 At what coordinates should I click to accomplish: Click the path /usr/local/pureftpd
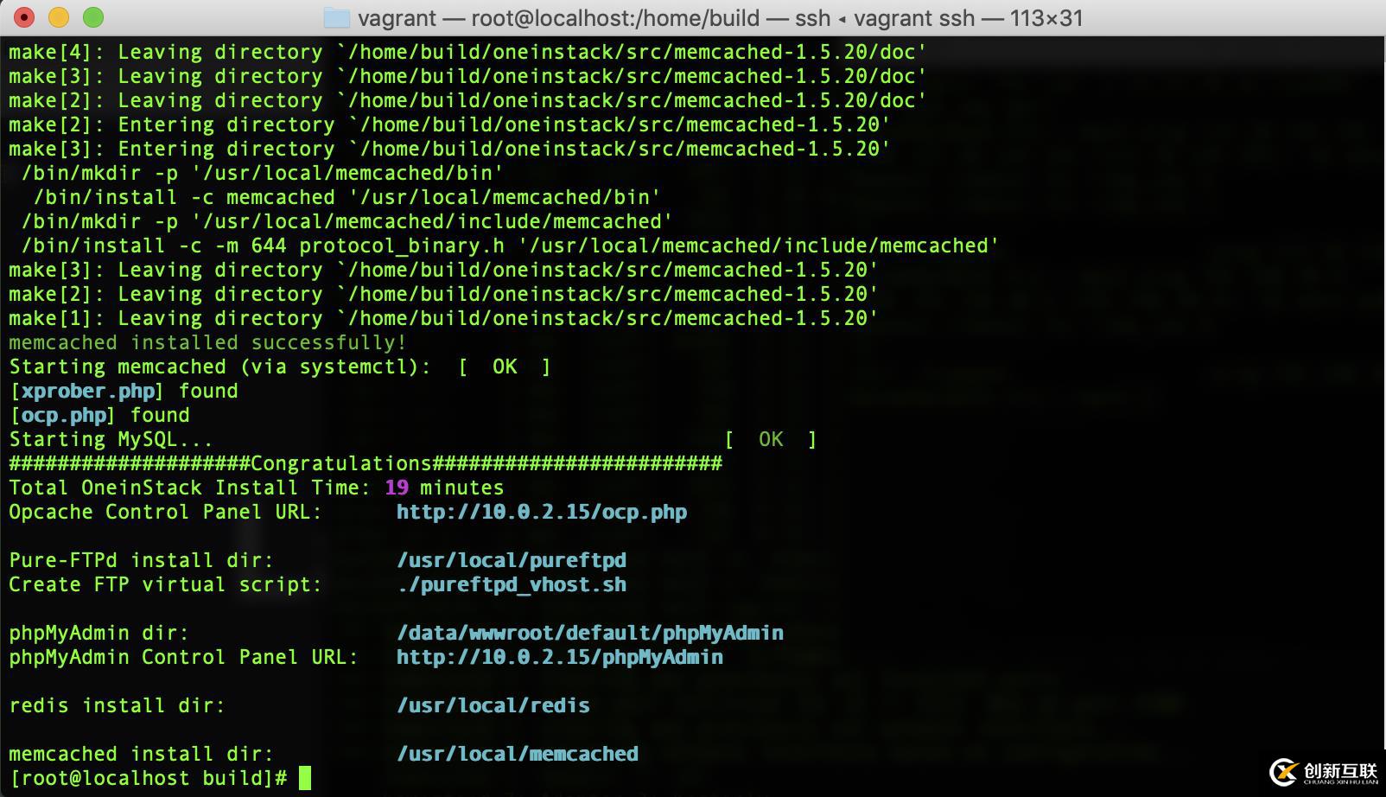coord(512,560)
